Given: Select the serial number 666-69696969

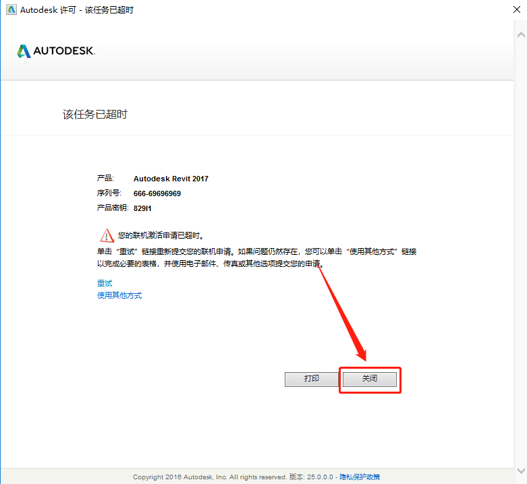Looking at the screenshot, I should click(x=157, y=193).
